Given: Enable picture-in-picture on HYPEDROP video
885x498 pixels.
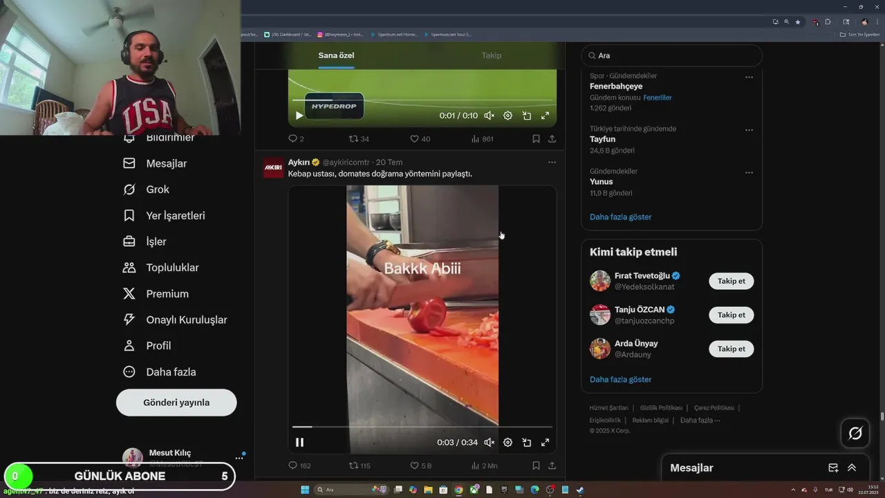Looking at the screenshot, I should (x=526, y=116).
